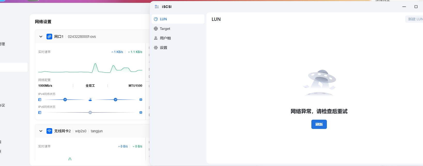Click the 网口1 ethernet adapter icon
Viewport: 423px width, 166px height.
tap(49, 37)
